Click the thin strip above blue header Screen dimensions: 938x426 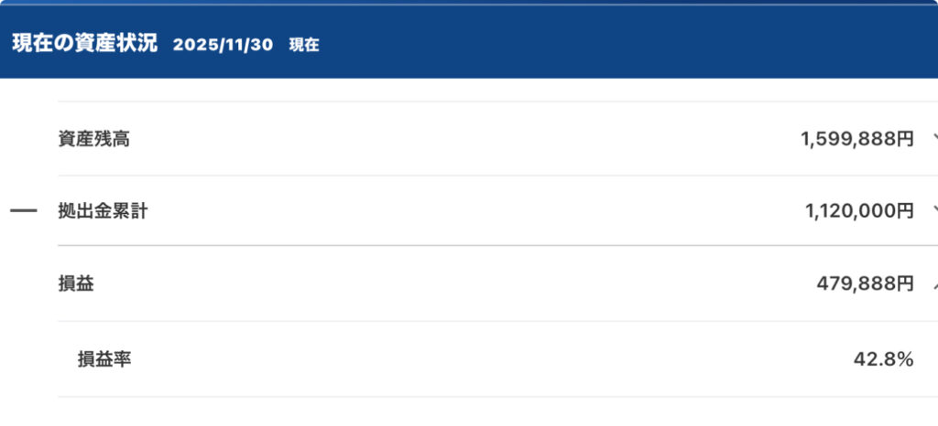(x=469, y=3)
